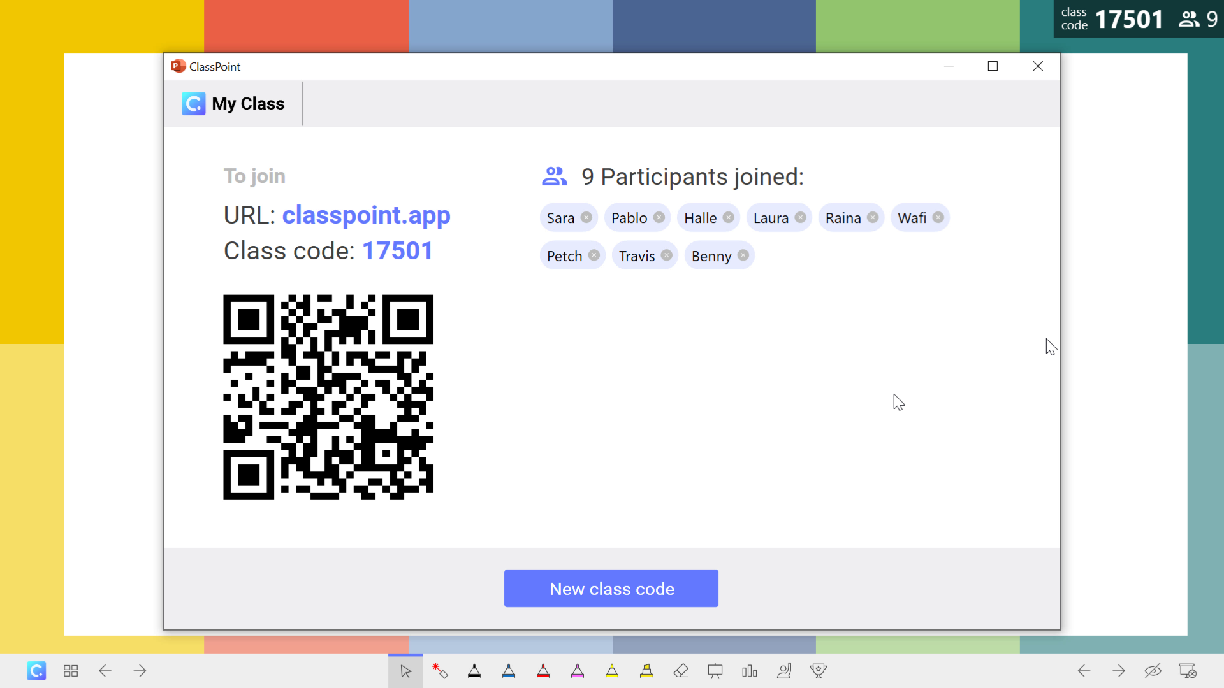Navigate back using bottom left arrow

point(105,670)
